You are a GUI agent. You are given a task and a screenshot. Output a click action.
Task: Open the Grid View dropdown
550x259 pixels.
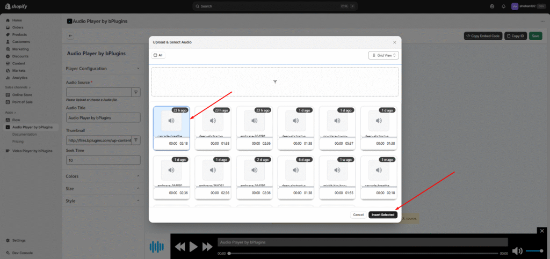[x=383, y=55]
